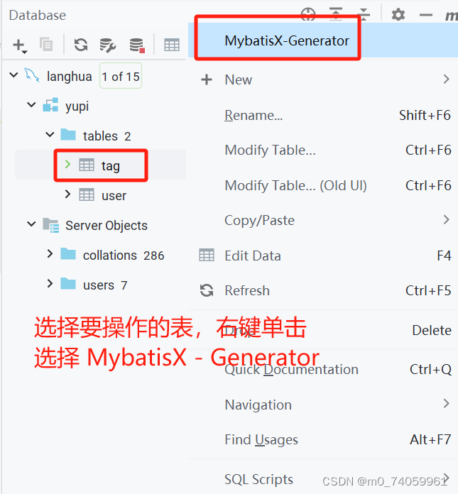Collapse the Server Objects node
This screenshot has height=494, width=458.
click(31, 224)
